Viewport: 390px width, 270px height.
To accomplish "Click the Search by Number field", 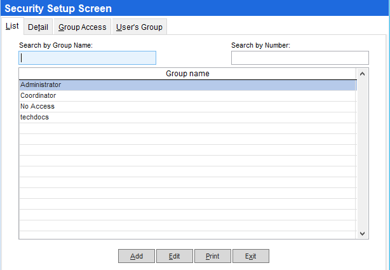I will [300, 58].
